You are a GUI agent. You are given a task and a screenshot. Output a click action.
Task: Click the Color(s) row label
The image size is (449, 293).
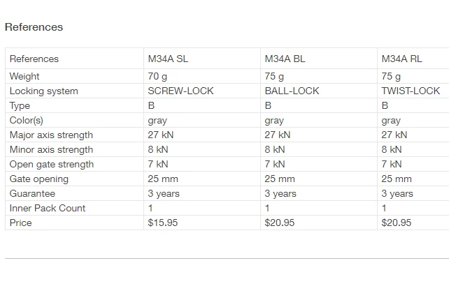pyautogui.click(x=27, y=120)
